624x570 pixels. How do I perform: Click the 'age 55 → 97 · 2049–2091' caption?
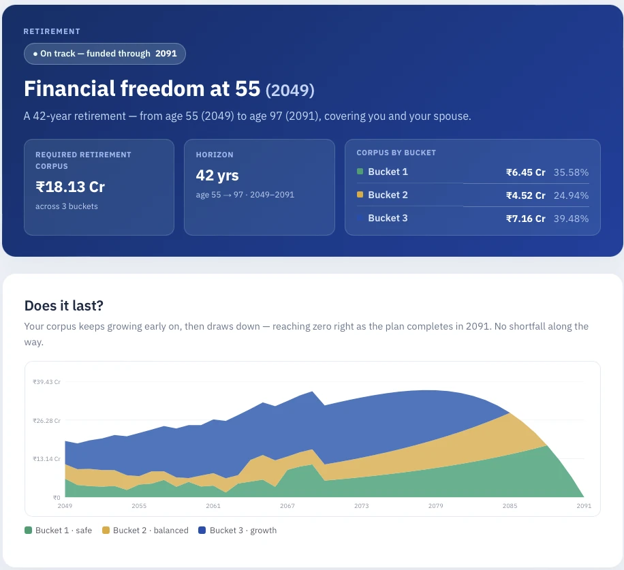pyautogui.click(x=245, y=195)
